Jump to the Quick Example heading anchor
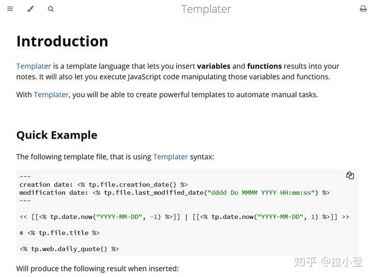The height and width of the screenshot is (277, 372). pos(57,135)
